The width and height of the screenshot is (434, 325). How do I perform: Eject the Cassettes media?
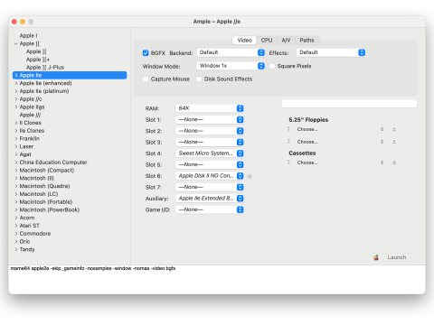point(394,162)
